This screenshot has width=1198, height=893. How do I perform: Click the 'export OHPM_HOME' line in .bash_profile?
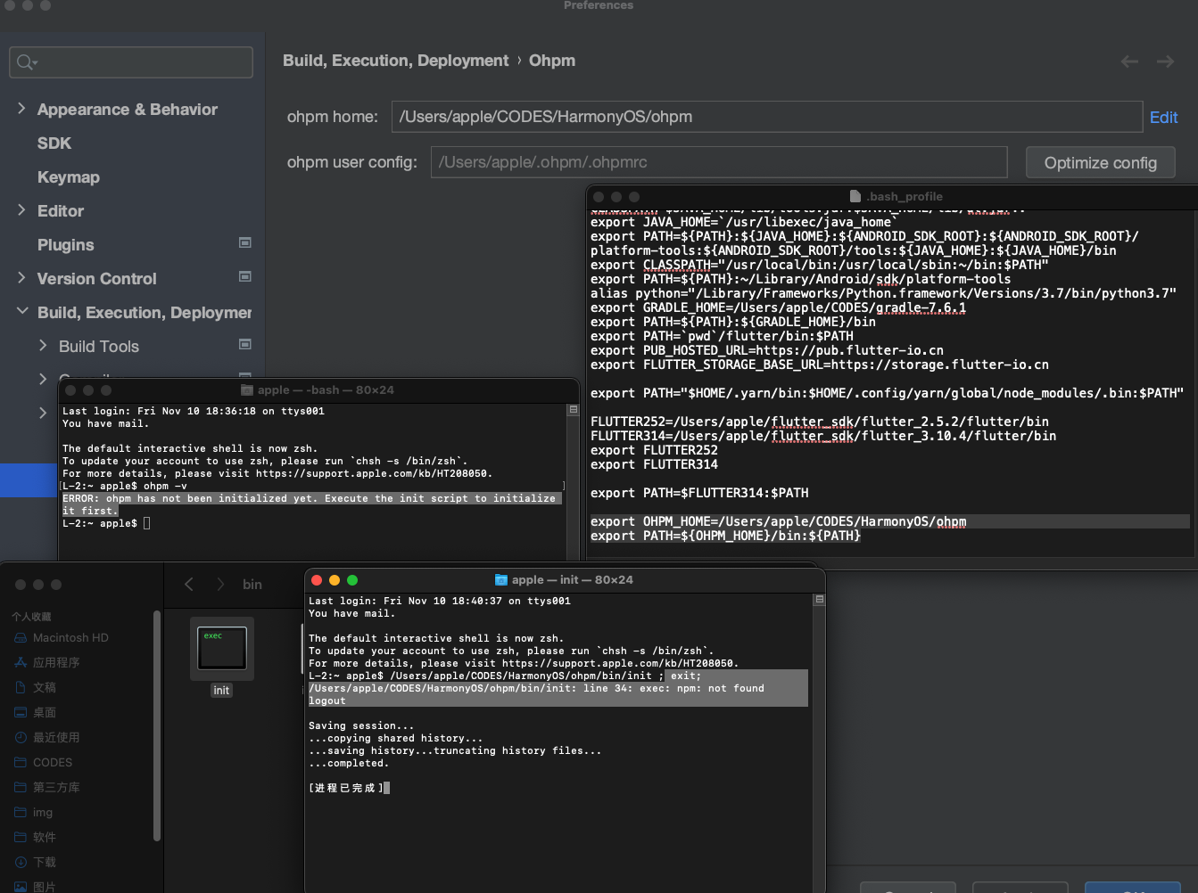coord(778,521)
